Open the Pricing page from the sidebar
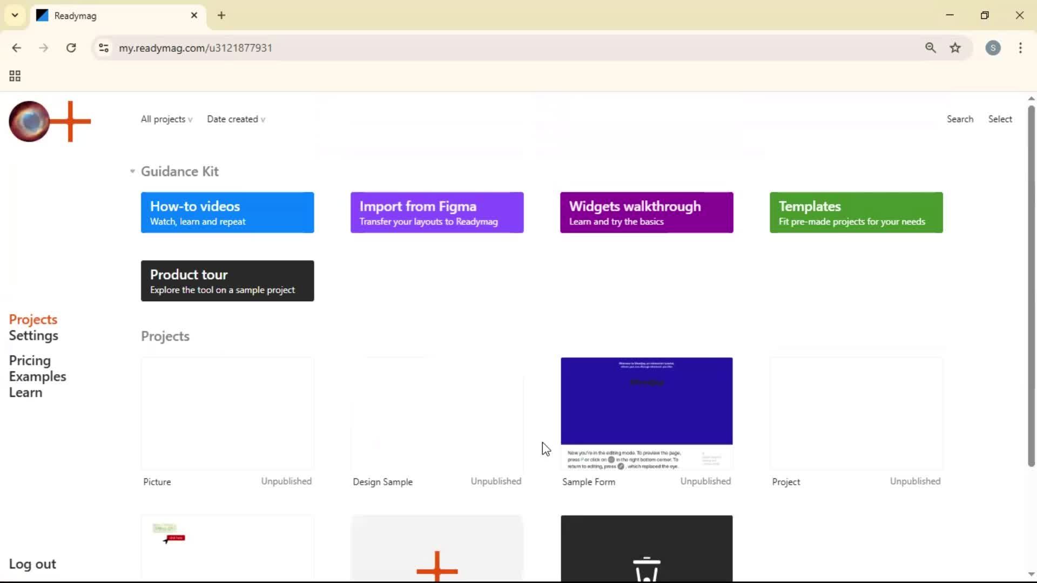The image size is (1037, 583). 30,360
